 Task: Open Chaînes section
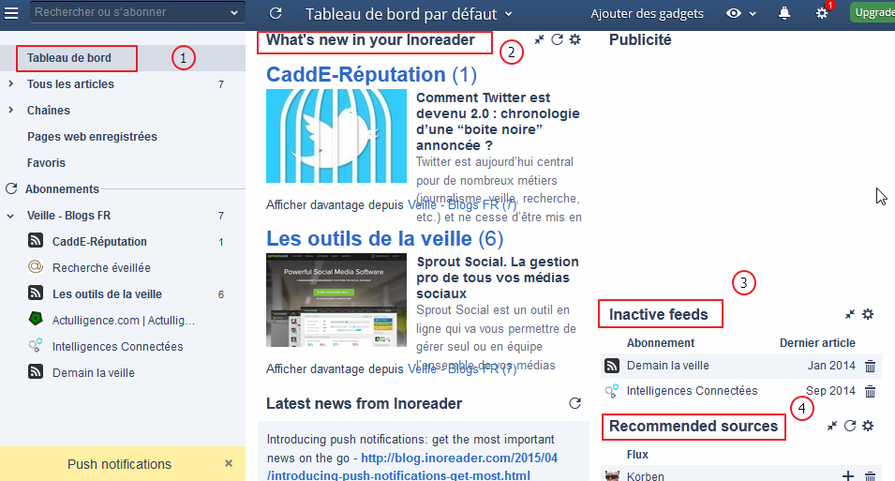tap(49, 111)
